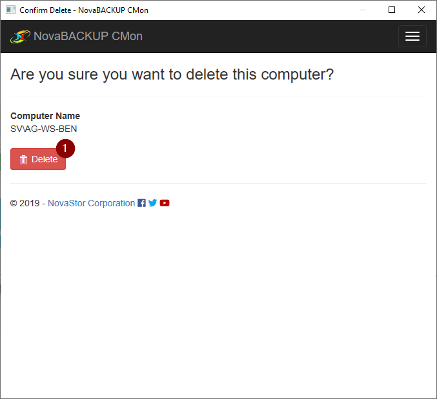Open the YouTube icon in footer

coord(165,203)
